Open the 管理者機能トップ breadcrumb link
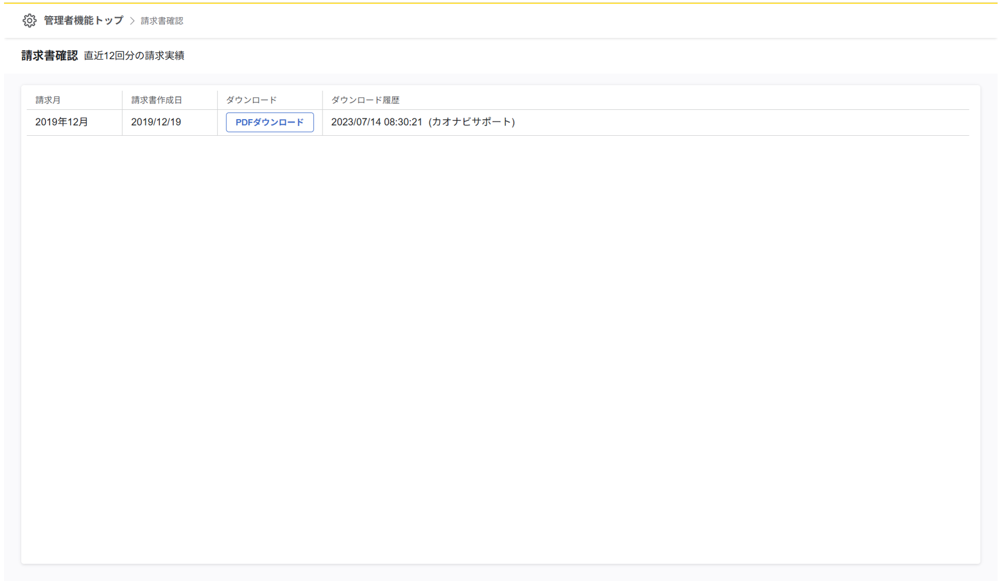Screen dimensions: 1001x581 83,21
